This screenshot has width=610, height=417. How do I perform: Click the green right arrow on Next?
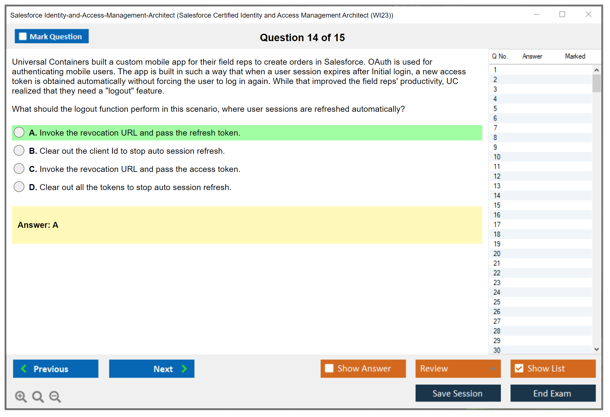tap(184, 368)
